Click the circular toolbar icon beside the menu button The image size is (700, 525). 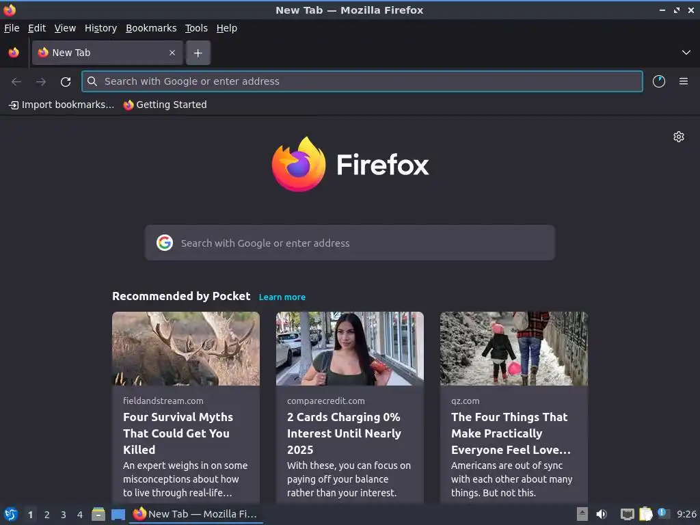point(659,81)
